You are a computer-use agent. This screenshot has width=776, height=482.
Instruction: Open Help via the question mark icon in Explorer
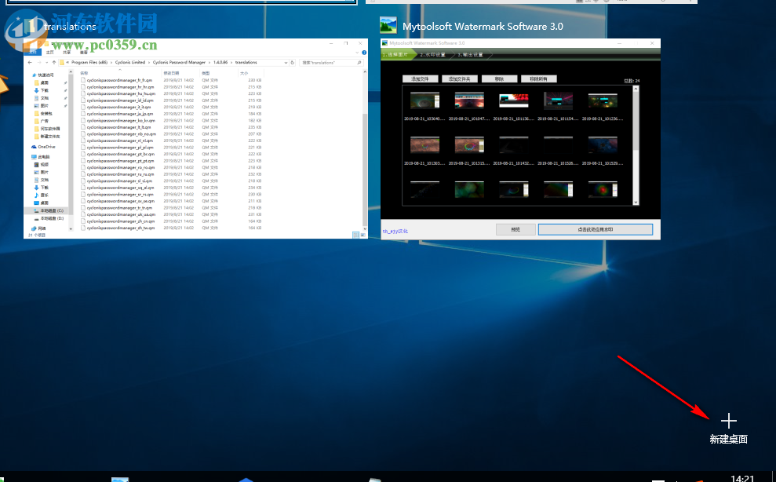click(x=364, y=53)
